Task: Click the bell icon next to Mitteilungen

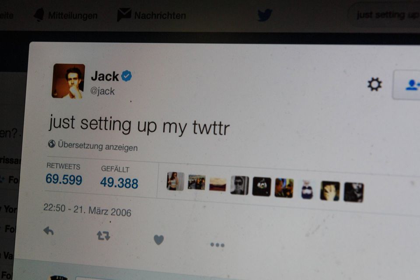Action: pos(39,14)
